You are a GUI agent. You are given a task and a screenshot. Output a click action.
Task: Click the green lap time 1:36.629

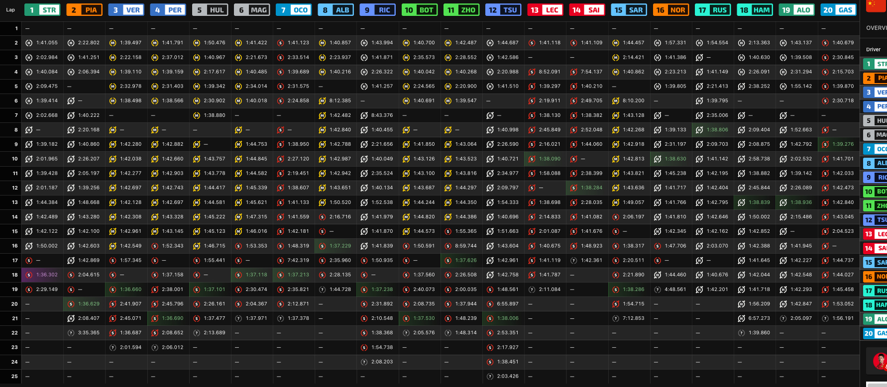89,304
